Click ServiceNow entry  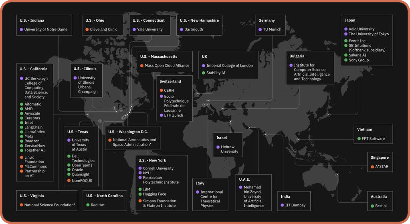click(34, 145)
